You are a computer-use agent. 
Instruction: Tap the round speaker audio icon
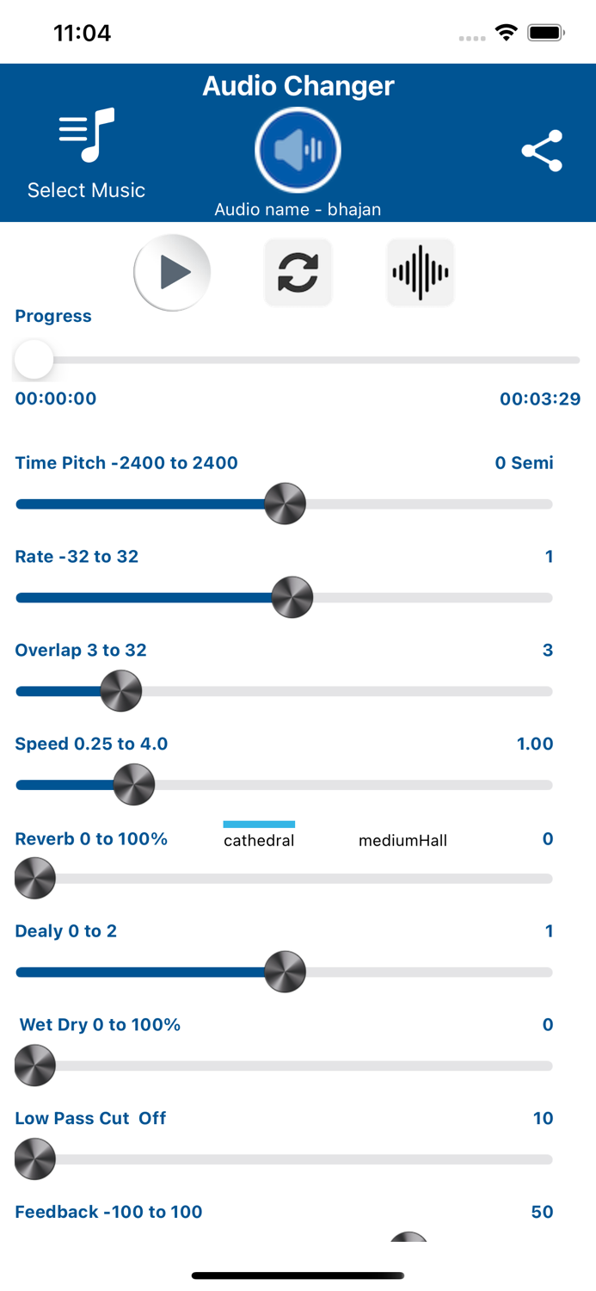click(x=298, y=151)
